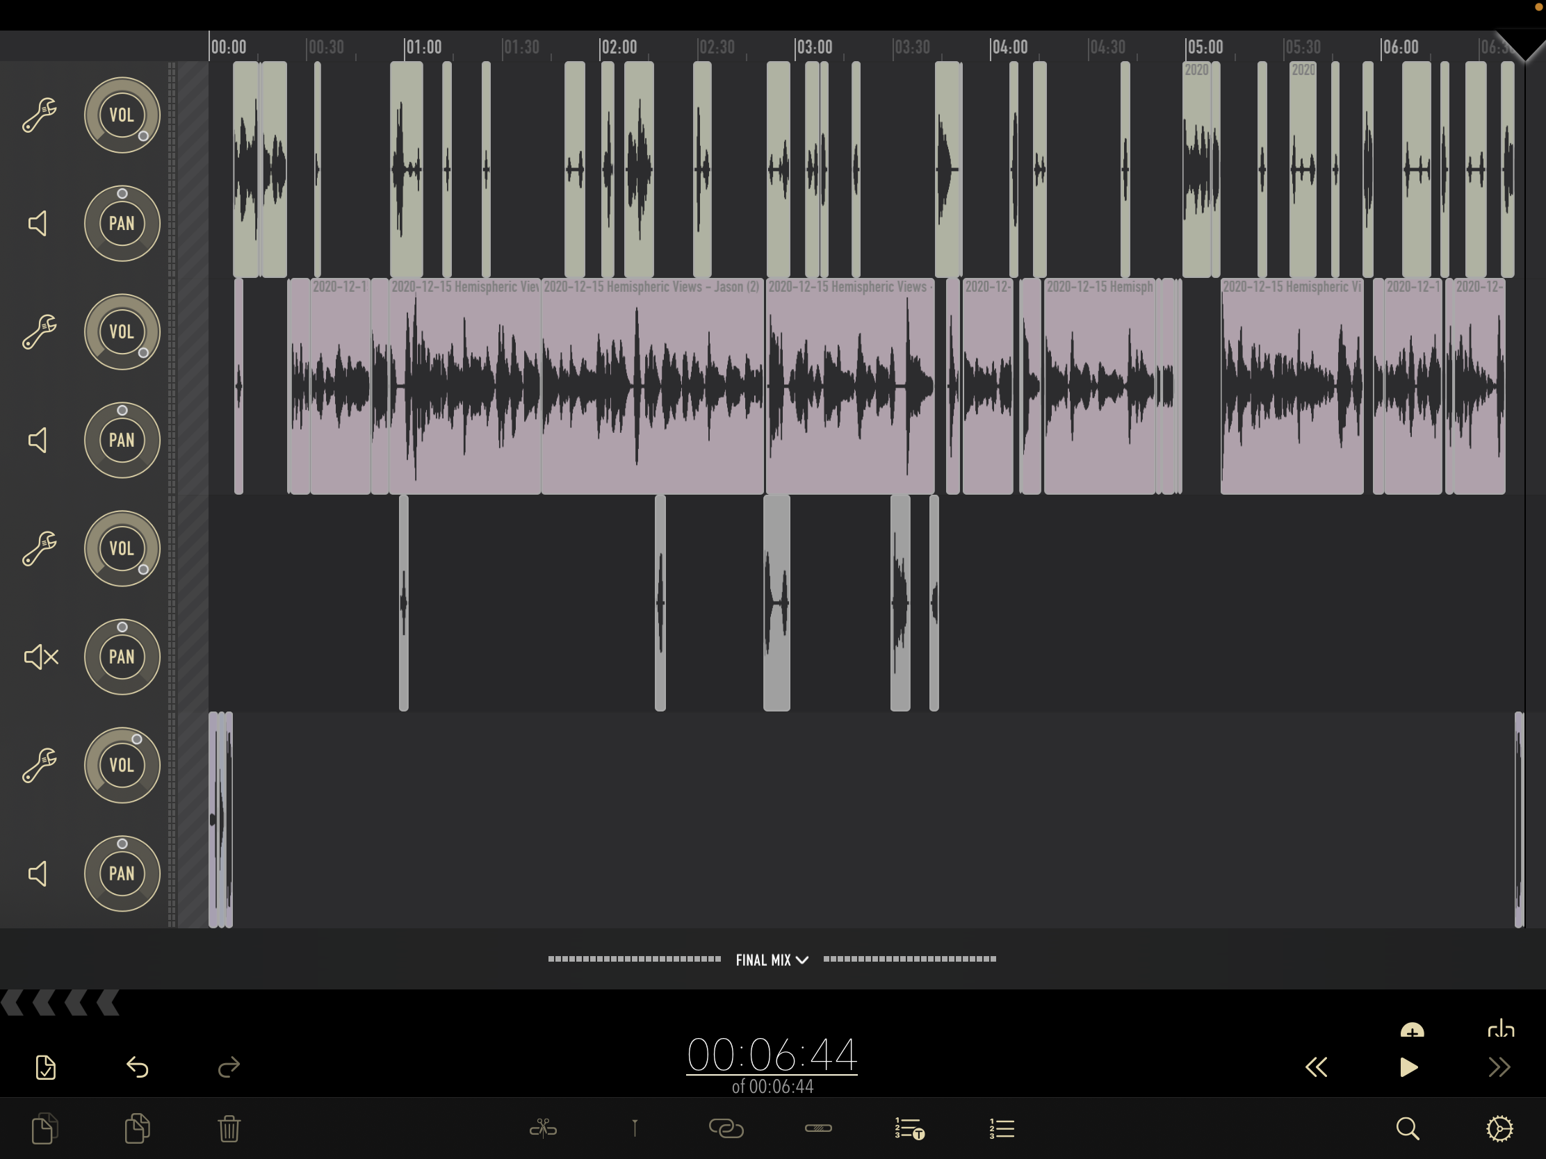1546x1159 pixels.
Task: Select the strip silence tool
Action: coord(817,1128)
